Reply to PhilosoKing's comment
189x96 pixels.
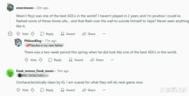[55, 60]
